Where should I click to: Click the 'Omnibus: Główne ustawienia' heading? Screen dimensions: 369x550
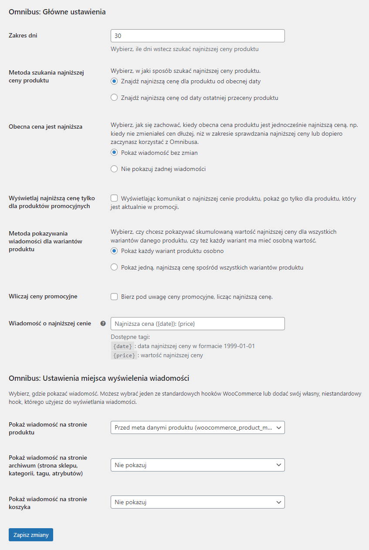pos(57,12)
